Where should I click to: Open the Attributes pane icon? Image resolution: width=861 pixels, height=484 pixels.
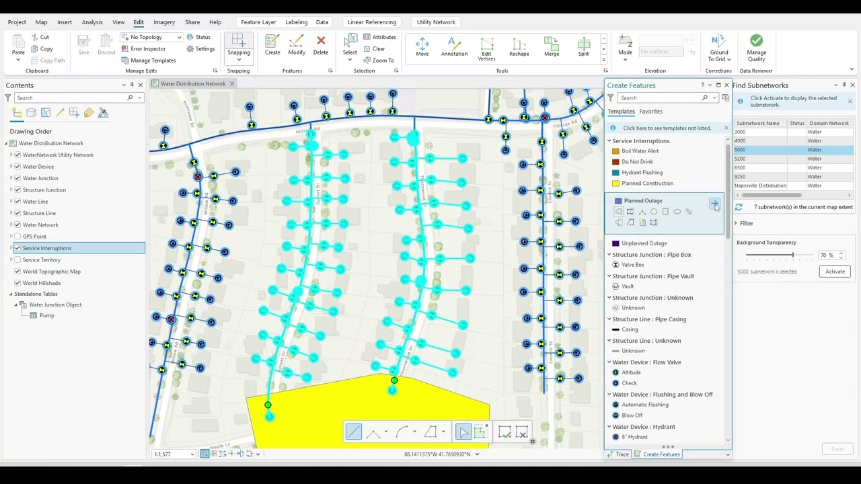point(367,38)
